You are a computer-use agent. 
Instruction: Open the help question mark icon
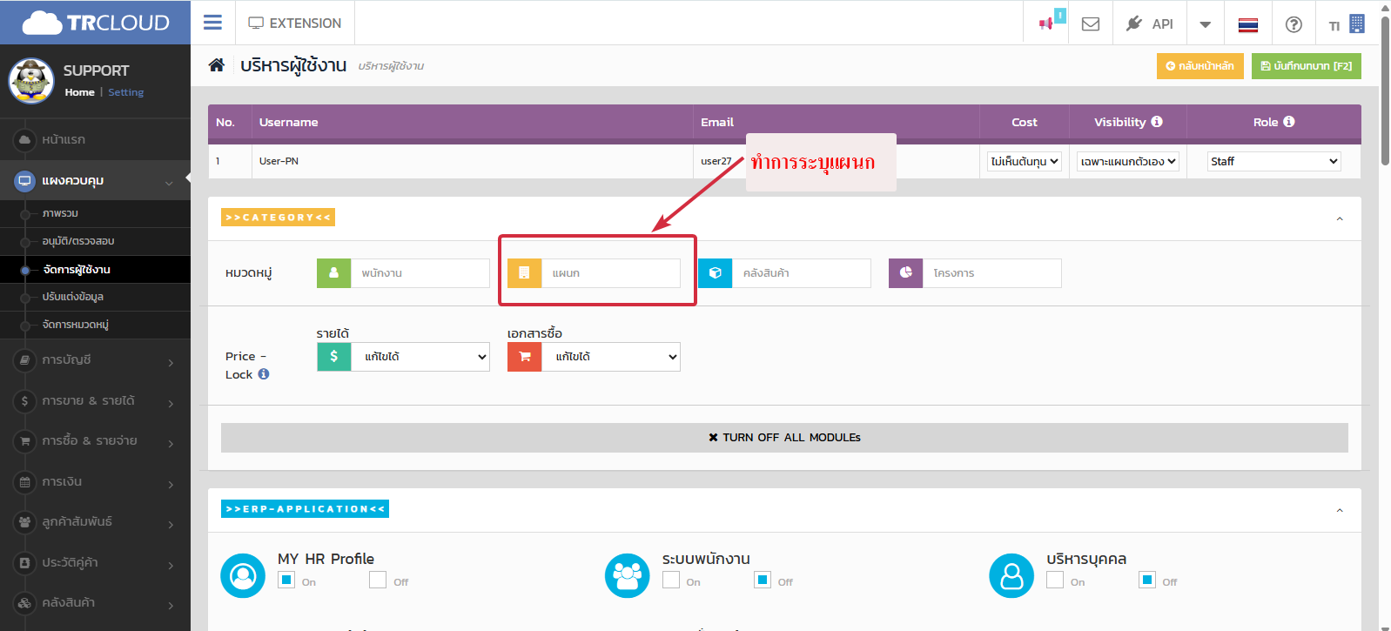[x=1294, y=24]
